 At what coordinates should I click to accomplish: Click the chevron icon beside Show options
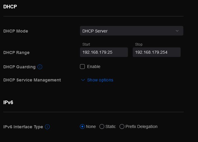pos(83,80)
